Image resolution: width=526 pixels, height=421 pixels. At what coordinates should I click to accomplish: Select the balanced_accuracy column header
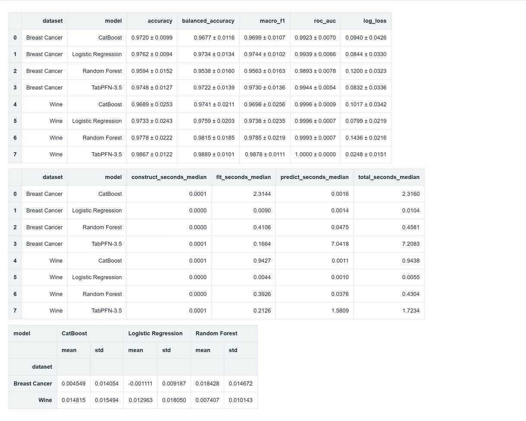tap(208, 21)
